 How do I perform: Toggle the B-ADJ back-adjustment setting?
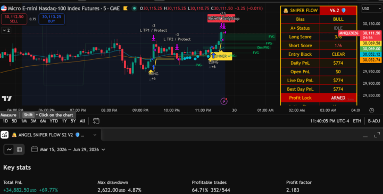click(x=374, y=121)
